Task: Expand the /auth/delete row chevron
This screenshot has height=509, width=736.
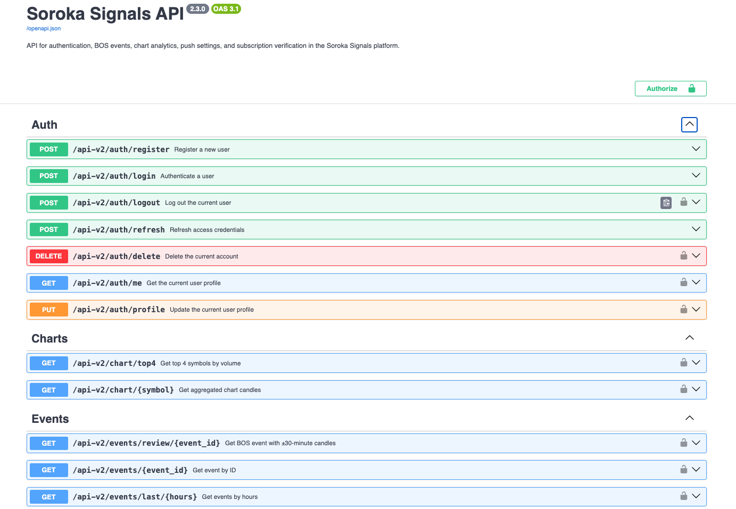Action: (x=696, y=256)
